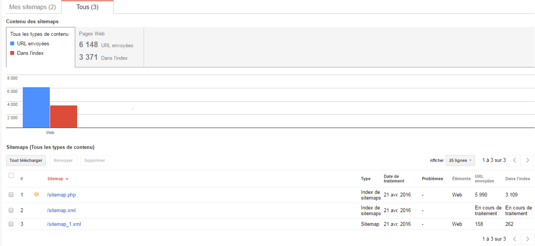Click the red Dans l'index legend swatch
This screenshot has height=246, width=535.
[x=12, y=53]
